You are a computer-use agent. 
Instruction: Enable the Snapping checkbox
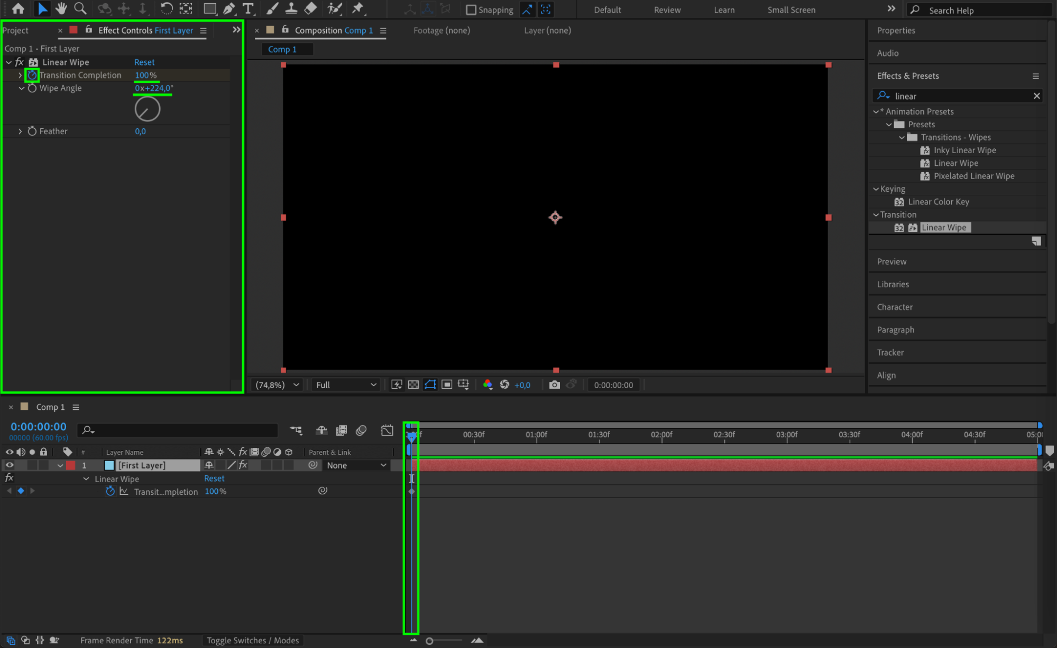(471, 10)
